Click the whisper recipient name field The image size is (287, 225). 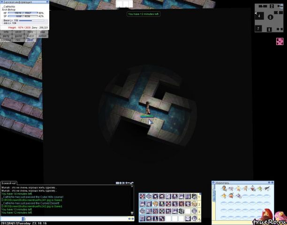[12, 219]
